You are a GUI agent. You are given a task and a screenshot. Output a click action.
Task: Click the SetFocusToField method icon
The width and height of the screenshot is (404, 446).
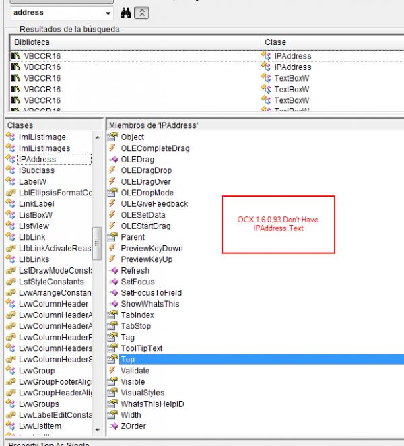[x=113, y=292]
